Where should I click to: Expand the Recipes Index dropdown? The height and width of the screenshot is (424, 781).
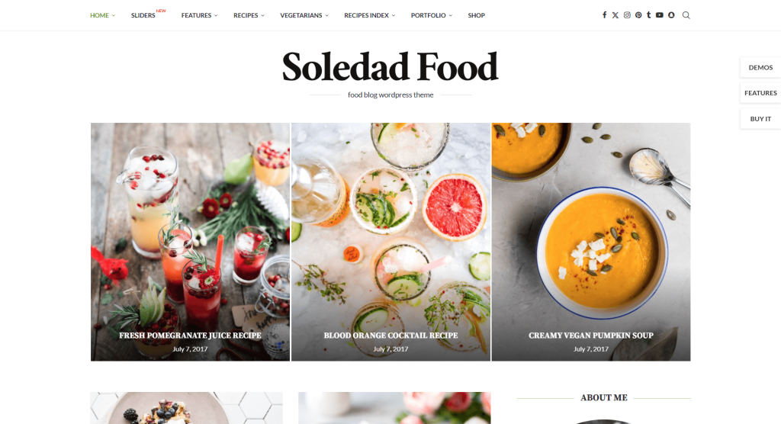point(370,15)
